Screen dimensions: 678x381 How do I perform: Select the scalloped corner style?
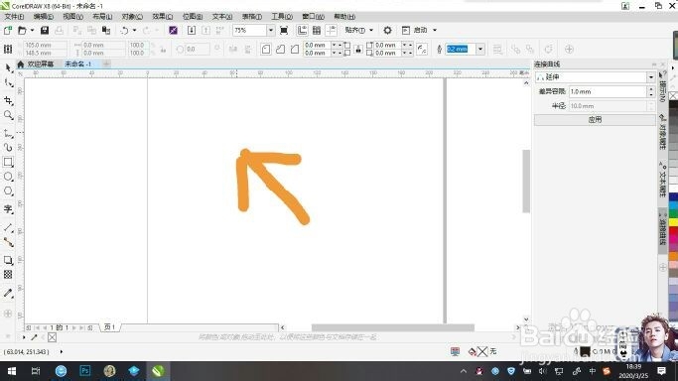click(x=280, y=49)
